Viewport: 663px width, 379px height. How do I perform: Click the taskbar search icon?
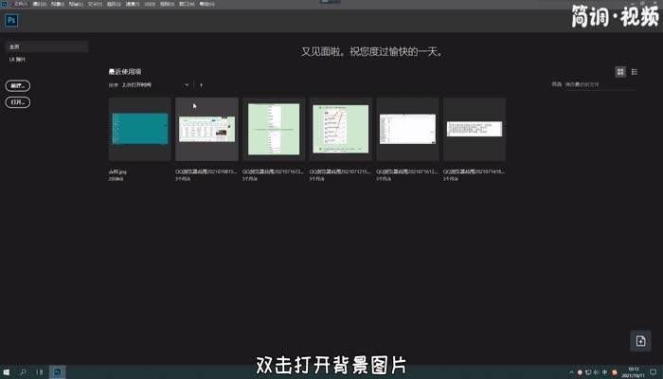point(24,372)
